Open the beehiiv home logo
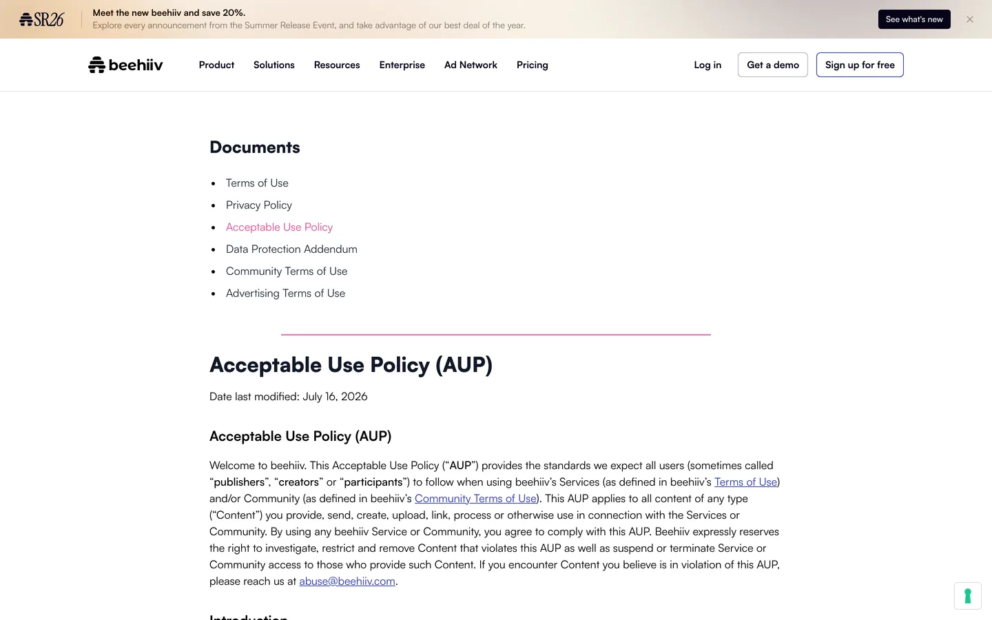The height and width of the screenshot is (620, 992). (126, 65)
